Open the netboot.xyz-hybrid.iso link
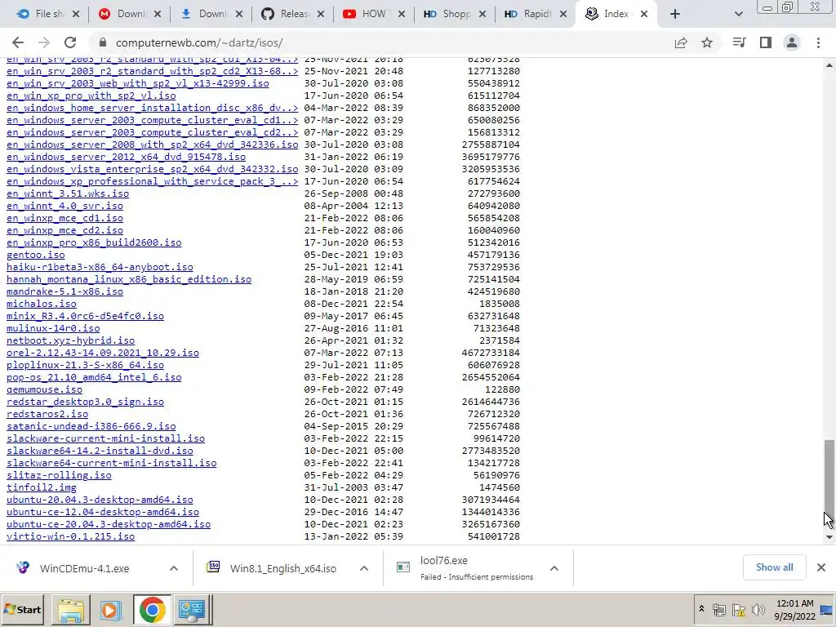Image resolution: width=836 pixels, height=627 pixels. 70,340
